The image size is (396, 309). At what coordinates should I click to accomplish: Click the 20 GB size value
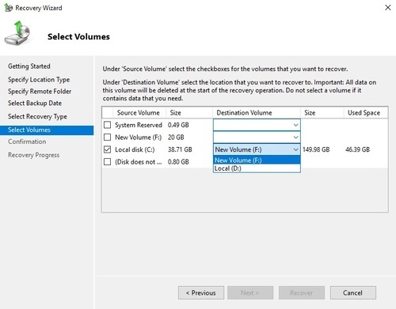(x=176, y=138)
